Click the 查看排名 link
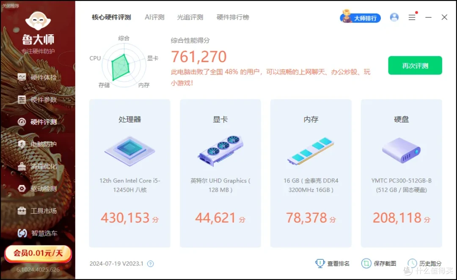 coord(339,264)
